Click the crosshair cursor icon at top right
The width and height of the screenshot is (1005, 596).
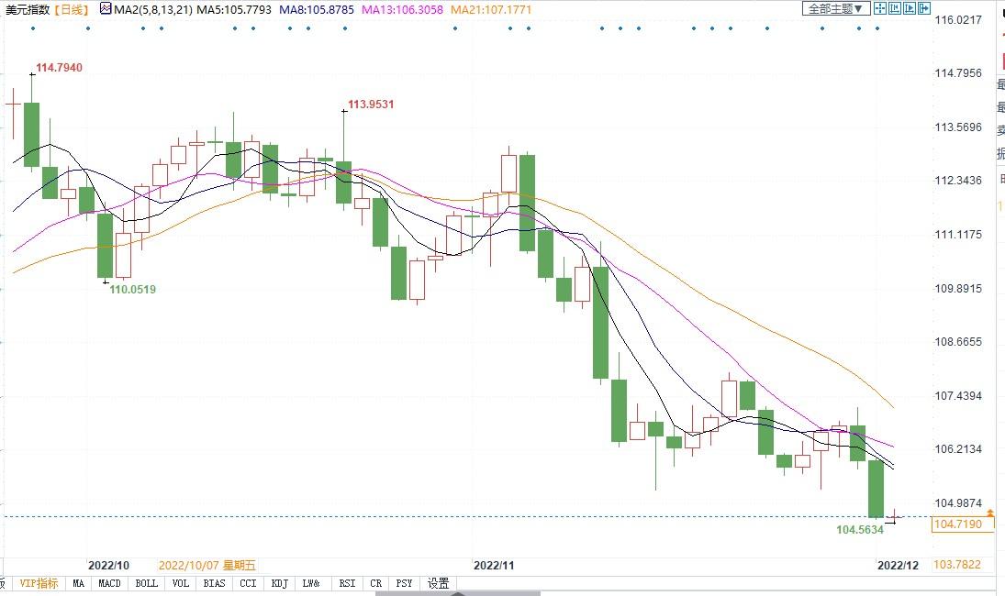point(879,8)
